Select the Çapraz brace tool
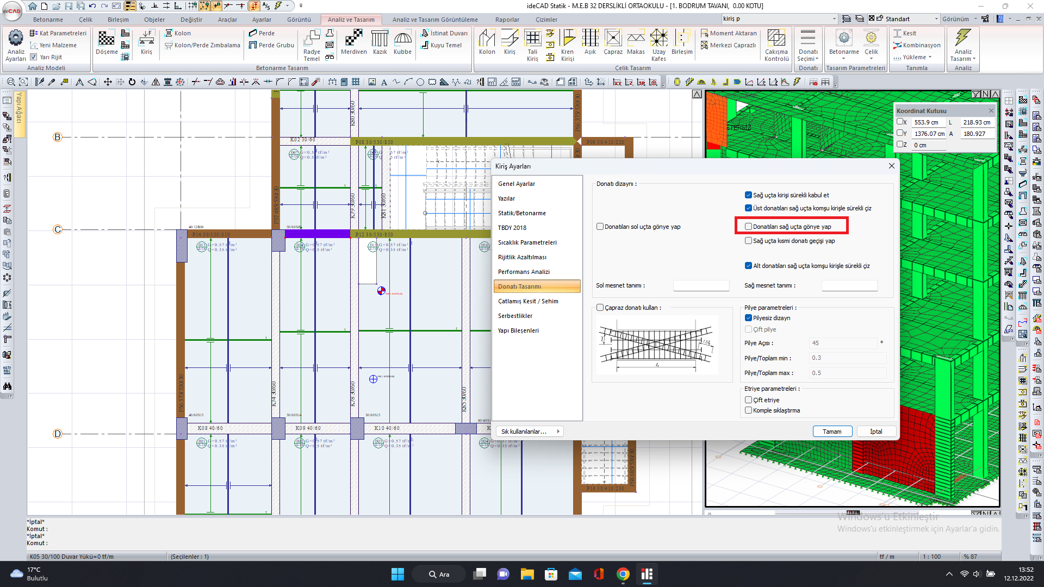This screenshot has height=587, width=1044. (613, 42)
